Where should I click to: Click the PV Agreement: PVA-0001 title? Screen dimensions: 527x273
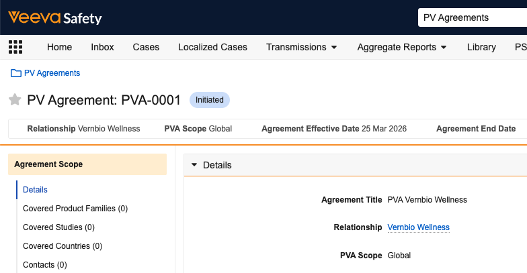(104, 100)
